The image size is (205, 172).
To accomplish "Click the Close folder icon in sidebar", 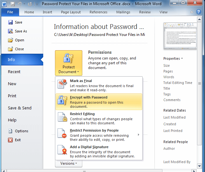I will pos(10,49).
